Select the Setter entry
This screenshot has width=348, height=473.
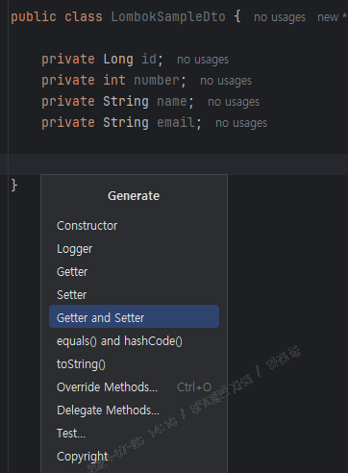click(134, 295)
